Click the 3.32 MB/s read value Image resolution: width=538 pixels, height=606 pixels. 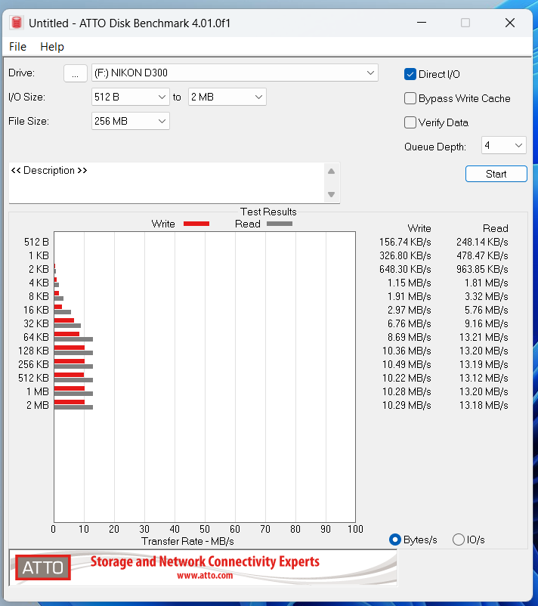pyautogui.click(x=486, y=297)
